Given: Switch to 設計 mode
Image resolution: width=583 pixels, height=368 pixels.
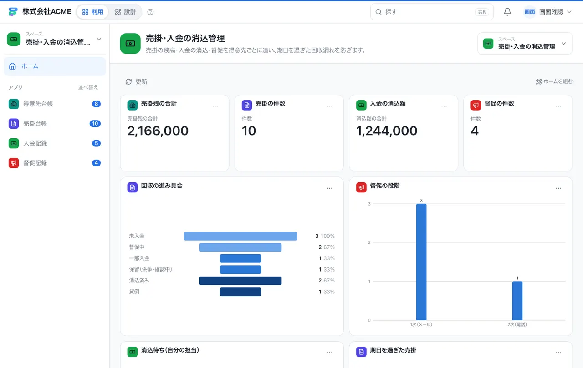Looking at the screenshot, I should pos(125,12).
